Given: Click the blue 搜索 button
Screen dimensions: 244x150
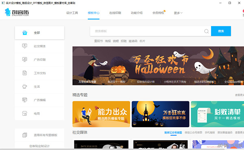Looking at the screenshot, I should point(221,31).
